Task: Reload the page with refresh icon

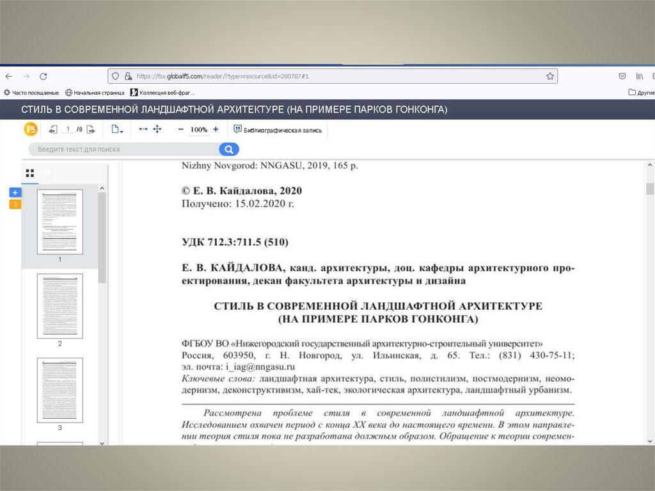Action: pos(43,77)
